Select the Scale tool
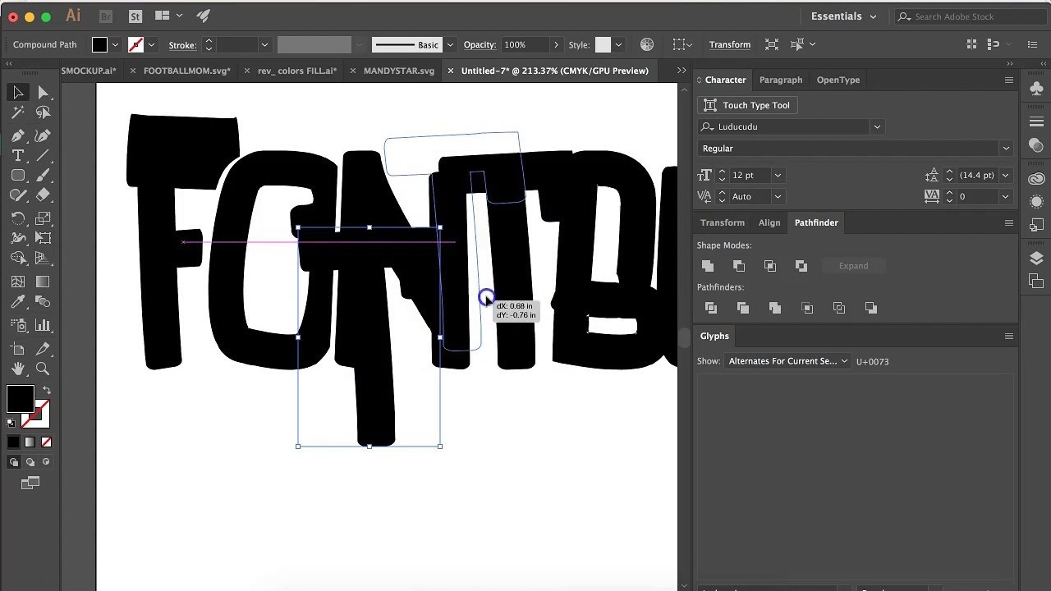The image size is (1051, 591). (x=43, y=218)
